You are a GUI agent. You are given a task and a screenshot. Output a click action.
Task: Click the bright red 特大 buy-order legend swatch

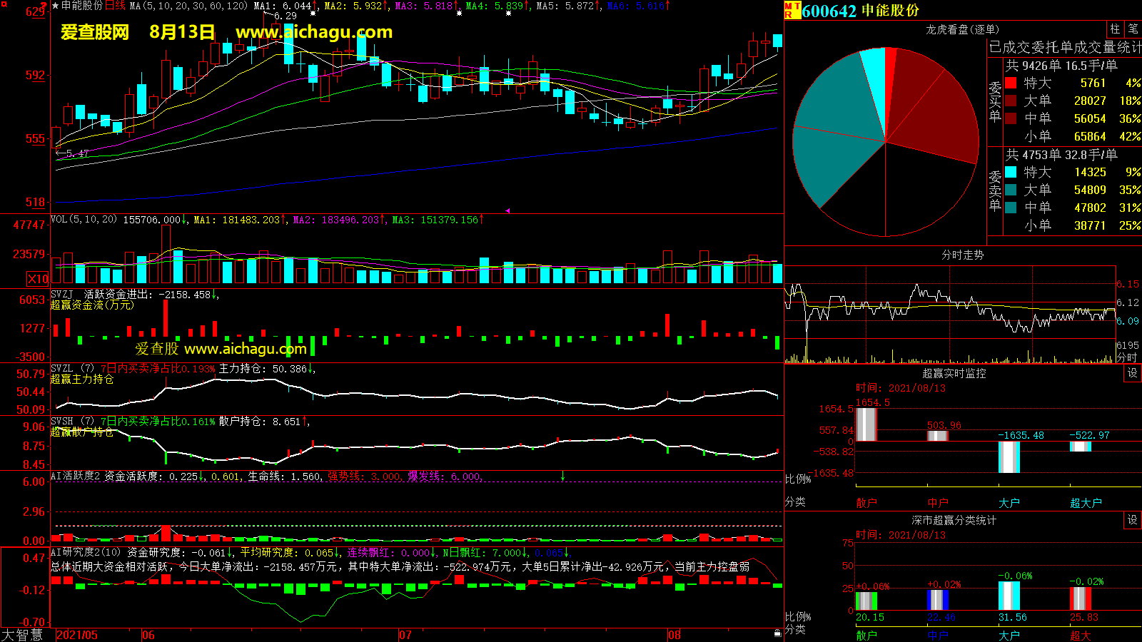pyautogui.click(x=1011, y=83)
